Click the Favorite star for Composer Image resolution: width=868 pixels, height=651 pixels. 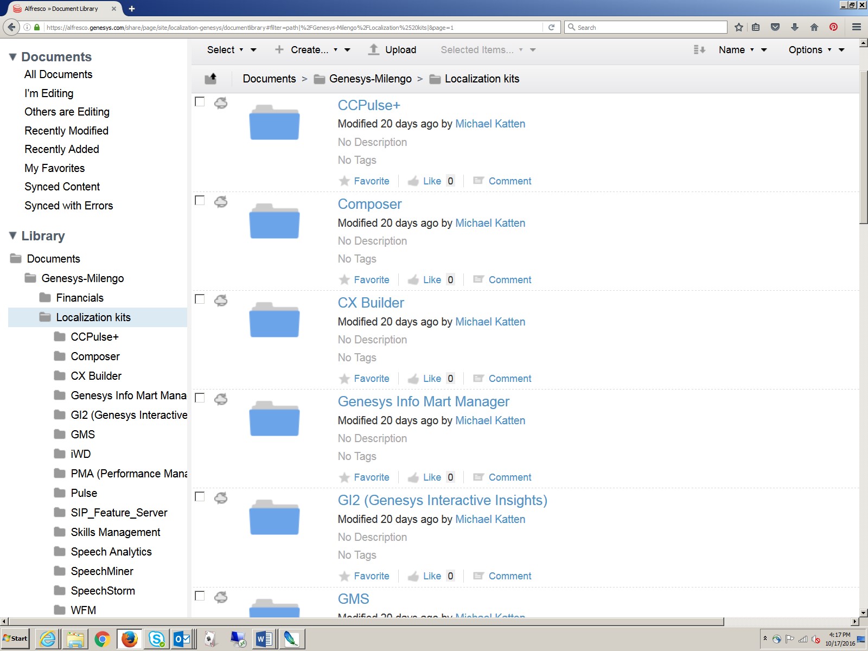(x=344, y=280)
